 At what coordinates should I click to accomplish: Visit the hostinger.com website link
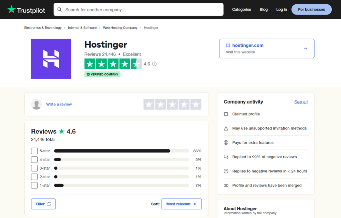[248, 45]
